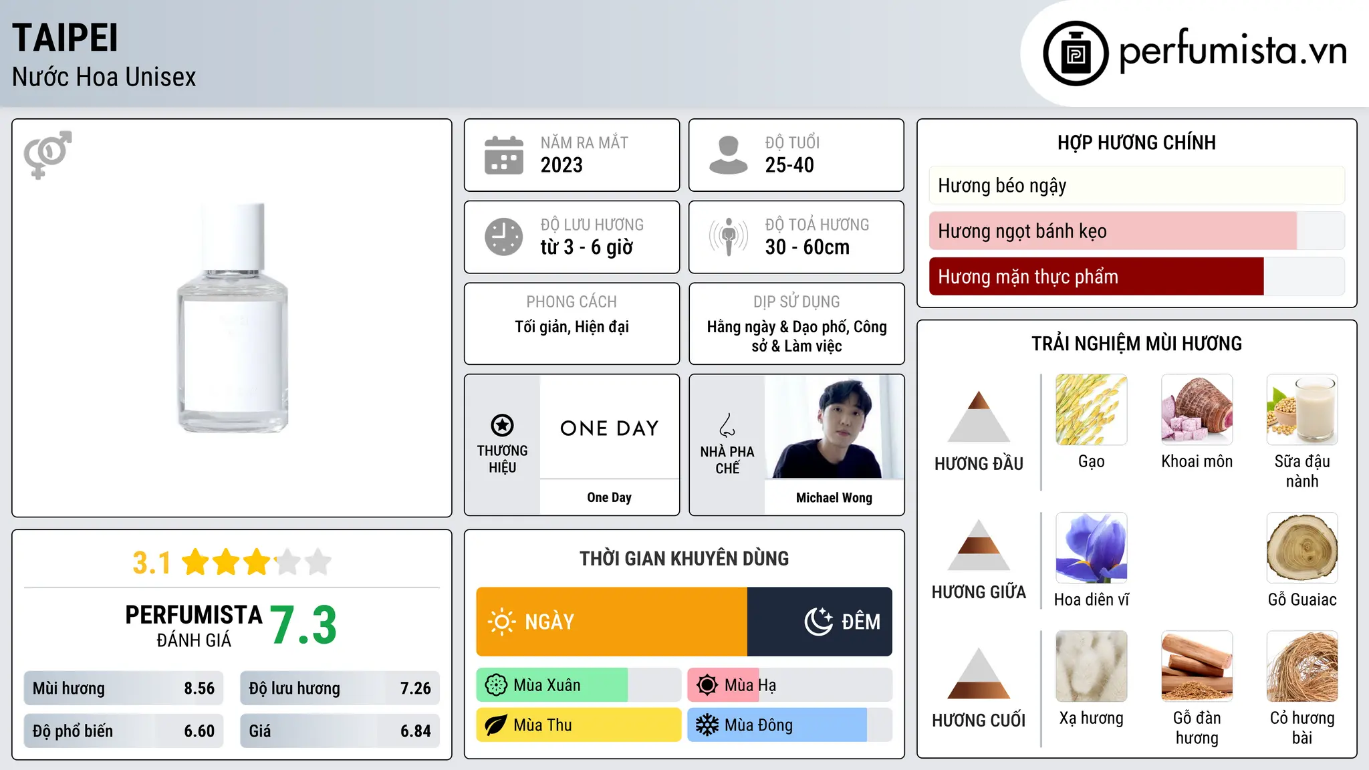
Task: Click the Hương béo ngậy accord bar
Action: coord(1137,185)
